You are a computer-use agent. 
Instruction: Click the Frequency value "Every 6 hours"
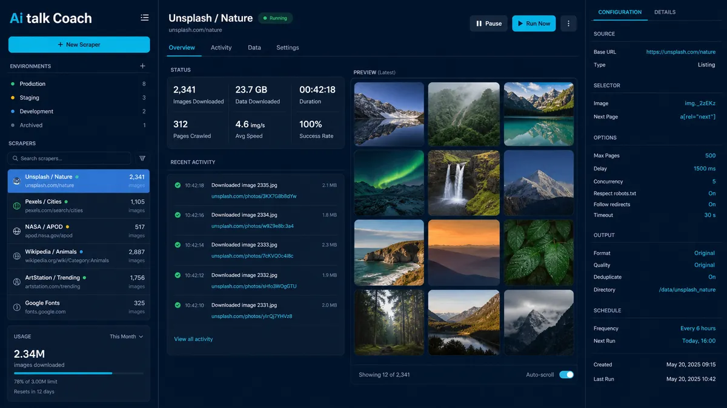(x=698, y=328)
